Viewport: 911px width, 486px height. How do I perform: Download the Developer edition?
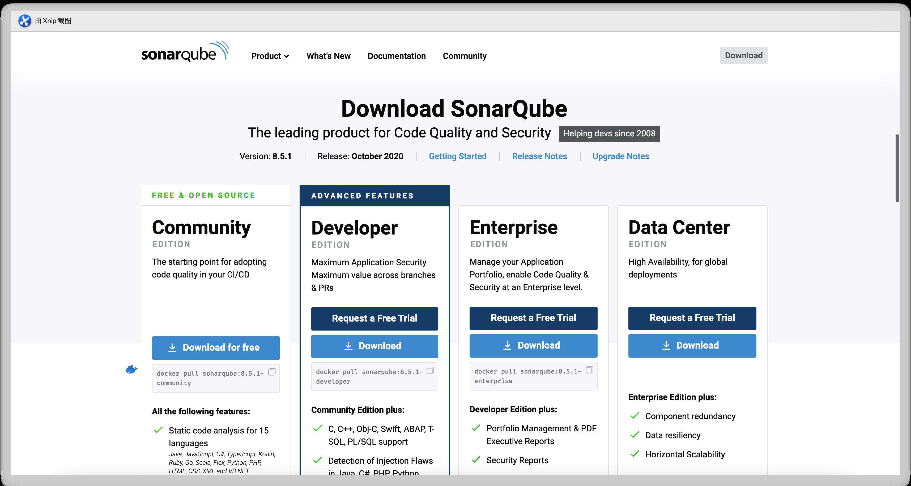[x=374, y=346]
